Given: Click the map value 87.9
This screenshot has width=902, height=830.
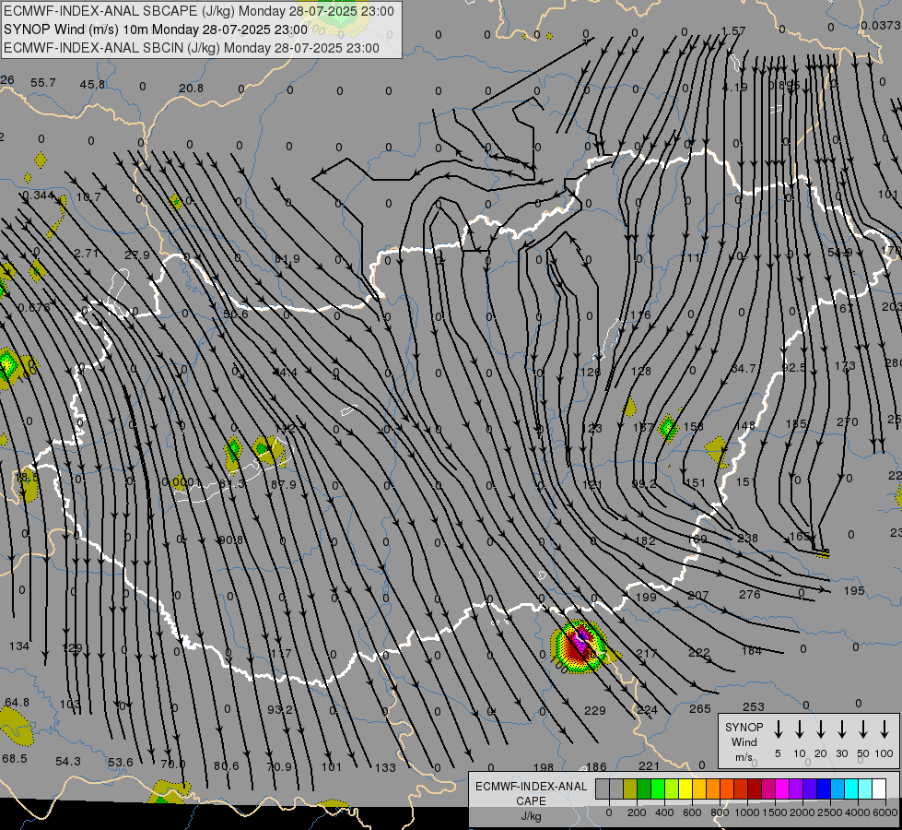Looking at the screenshot, I should coord(284,485).
